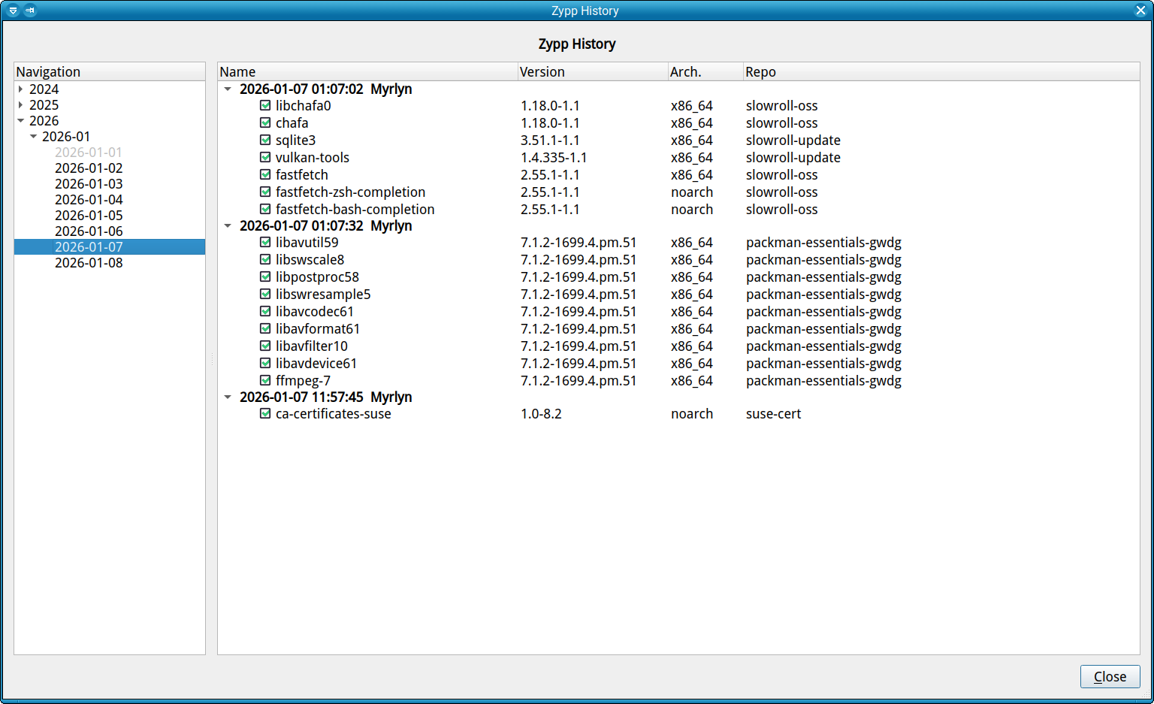This screenshot has width=1154, height=704.
Task: Click the window menu icon in title bar
Action: pos(13,11)
